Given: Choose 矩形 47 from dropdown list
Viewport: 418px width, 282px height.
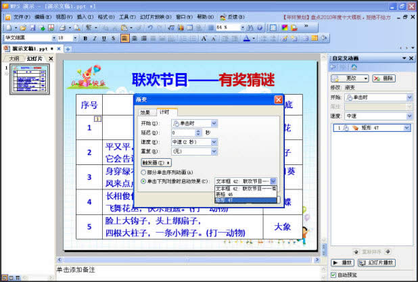Looking at the screenshot, I should 245,200.
